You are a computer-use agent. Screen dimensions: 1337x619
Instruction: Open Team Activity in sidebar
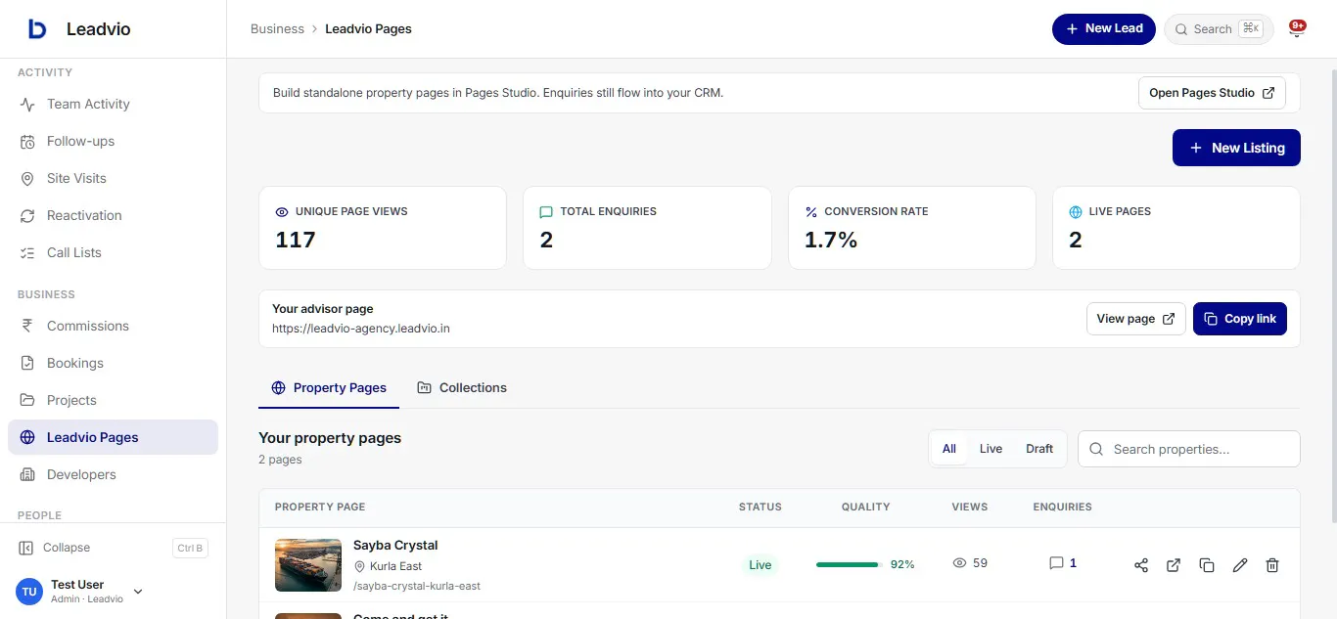click(113, 104)
